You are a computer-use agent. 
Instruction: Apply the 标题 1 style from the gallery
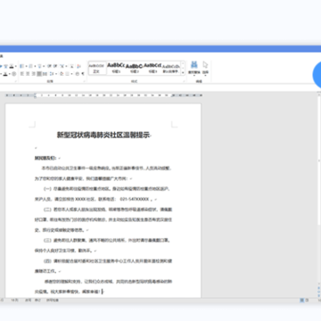point(116,68)
